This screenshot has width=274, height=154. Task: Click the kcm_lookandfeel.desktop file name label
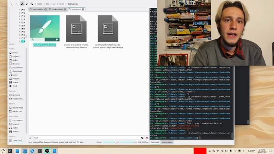pos(45,45)
